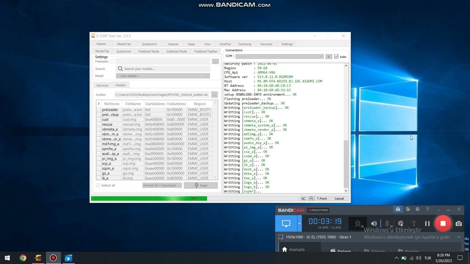Click the SC button in E-GSM Tool
This screenshot has width=470, height=264.
(x=303, y=198)
